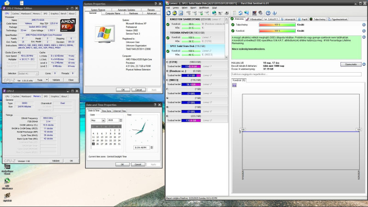Viewport: 368px width, 207px height.
Task: Click the Újratesztelés button
Action: point(351,64)
